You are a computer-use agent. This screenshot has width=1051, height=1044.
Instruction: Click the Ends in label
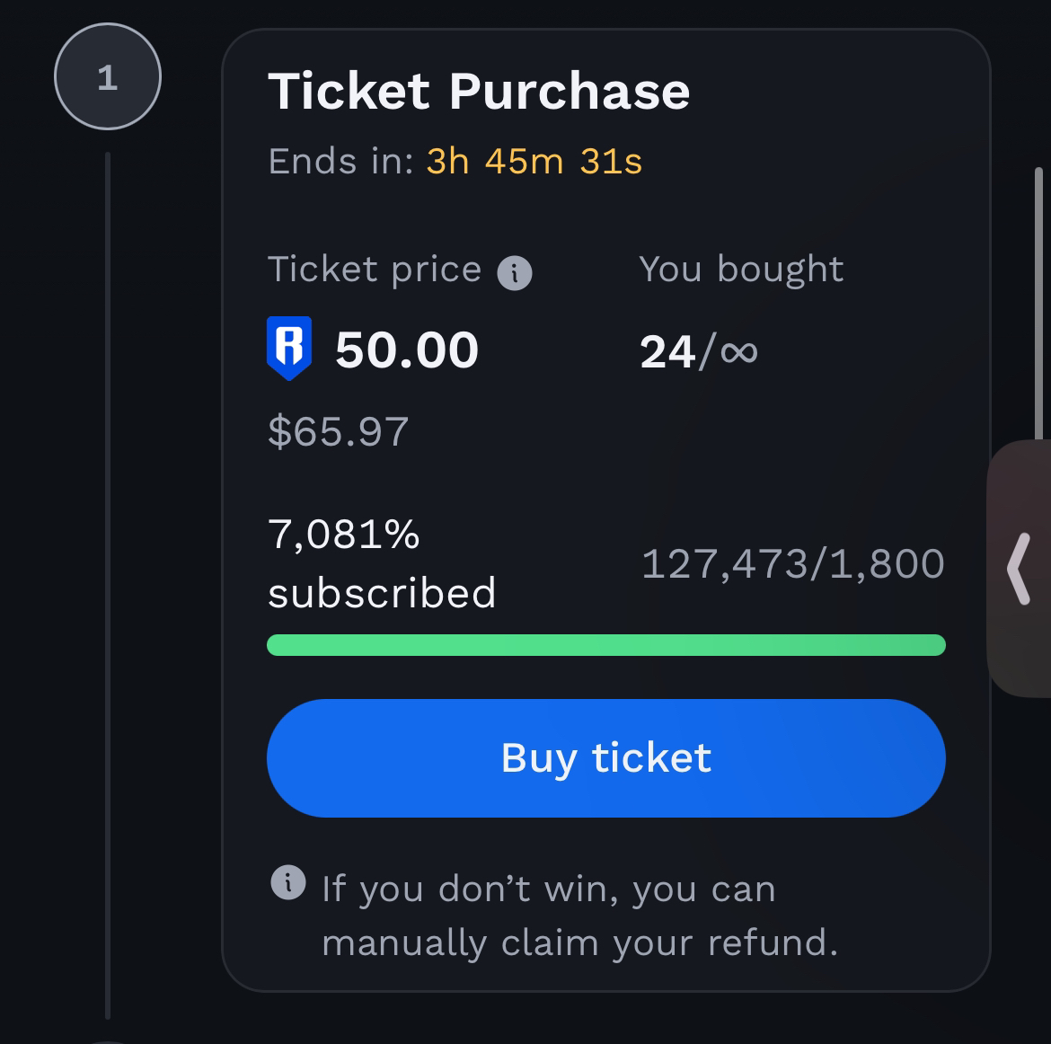pyautogui.click(x=340, y=162)
